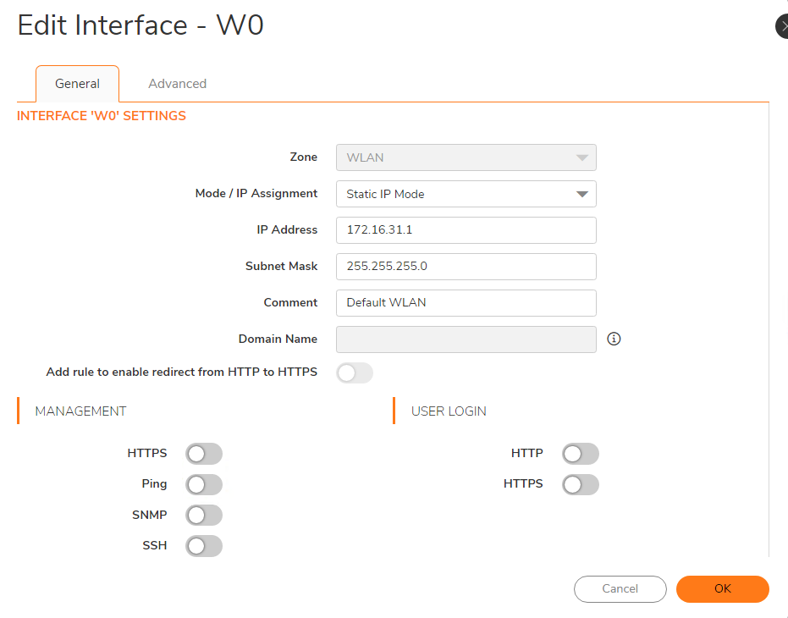Screen dimensions: 788x618
Task: Enable HTTP user login
Action: (581, 454)
